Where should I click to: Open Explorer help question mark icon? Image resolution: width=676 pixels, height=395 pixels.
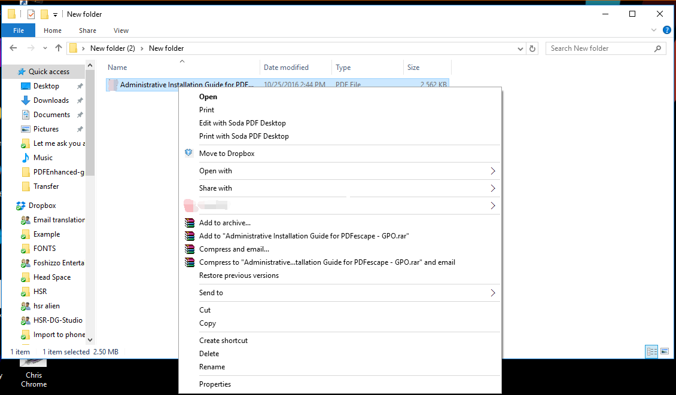coord(667,30)
